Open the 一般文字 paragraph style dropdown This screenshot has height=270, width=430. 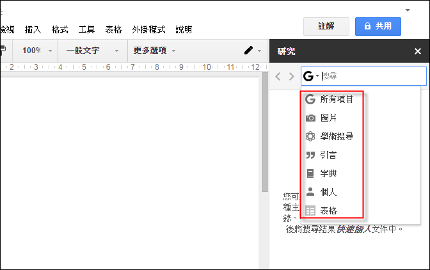click(x=93, y=51)
